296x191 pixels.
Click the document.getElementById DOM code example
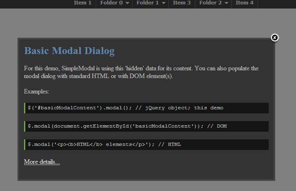point(127,126)
